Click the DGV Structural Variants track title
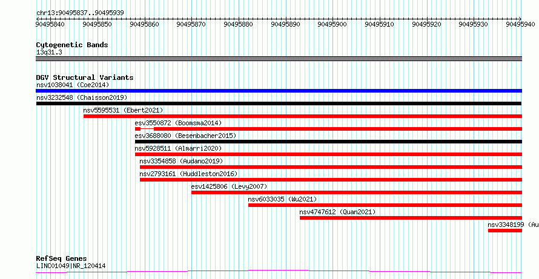This screenshot has height=279, width=539. click(85, 77)
